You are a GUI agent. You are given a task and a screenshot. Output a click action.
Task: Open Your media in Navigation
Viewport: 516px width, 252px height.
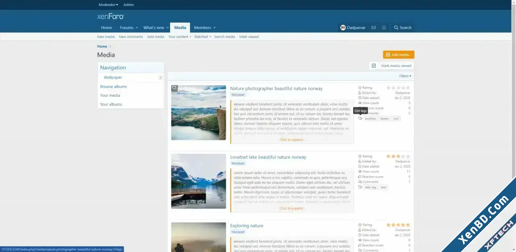click(x=110, y=95)
